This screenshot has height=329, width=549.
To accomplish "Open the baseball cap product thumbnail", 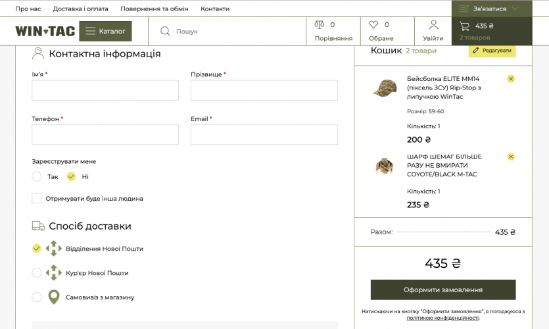I will (385, 88).
